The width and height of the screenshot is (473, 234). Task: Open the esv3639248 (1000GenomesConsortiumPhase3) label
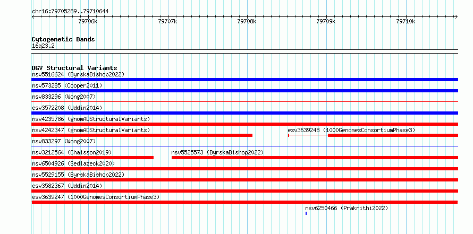point(351,130)
